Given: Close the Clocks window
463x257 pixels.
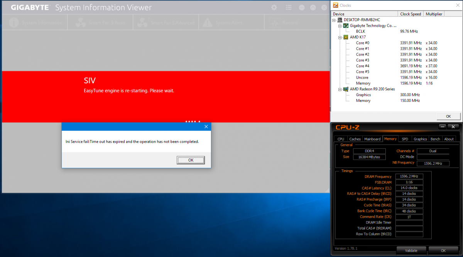Looking at the screenshot, I should [457, 5].
